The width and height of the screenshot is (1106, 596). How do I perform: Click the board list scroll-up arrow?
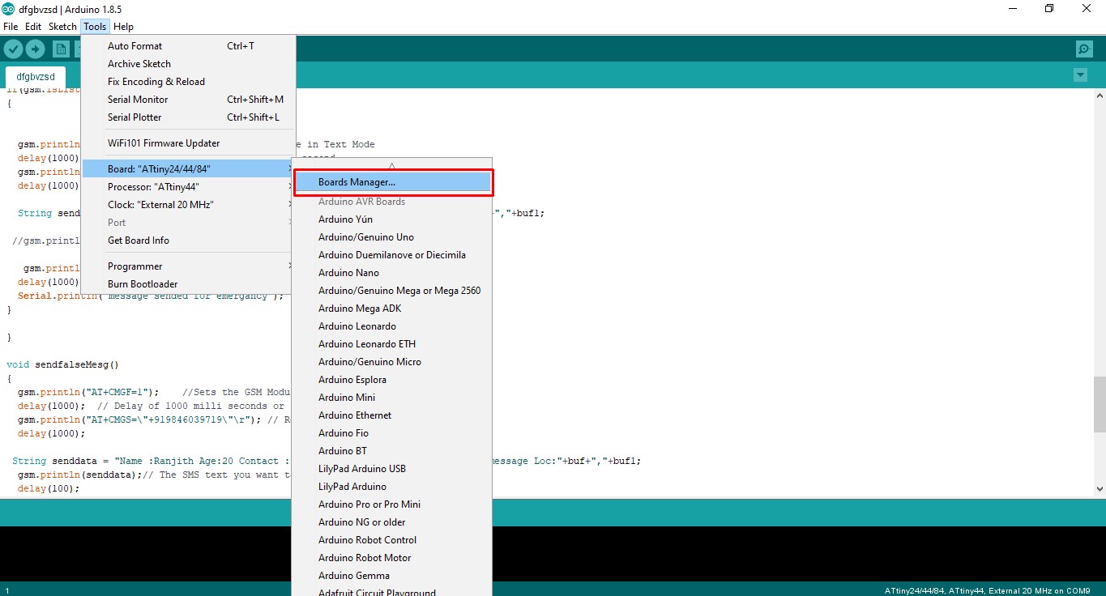[x=392, y=164]
